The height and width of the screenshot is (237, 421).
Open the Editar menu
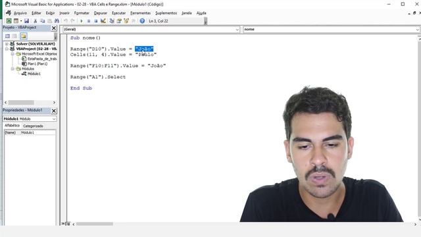coord(36,13)
